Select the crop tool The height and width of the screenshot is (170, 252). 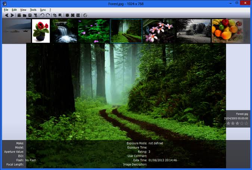tap(55, 15)
